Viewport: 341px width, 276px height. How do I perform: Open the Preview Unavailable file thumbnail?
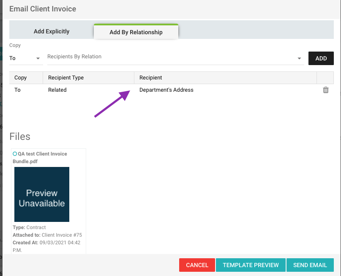click(x=42, y=194)
